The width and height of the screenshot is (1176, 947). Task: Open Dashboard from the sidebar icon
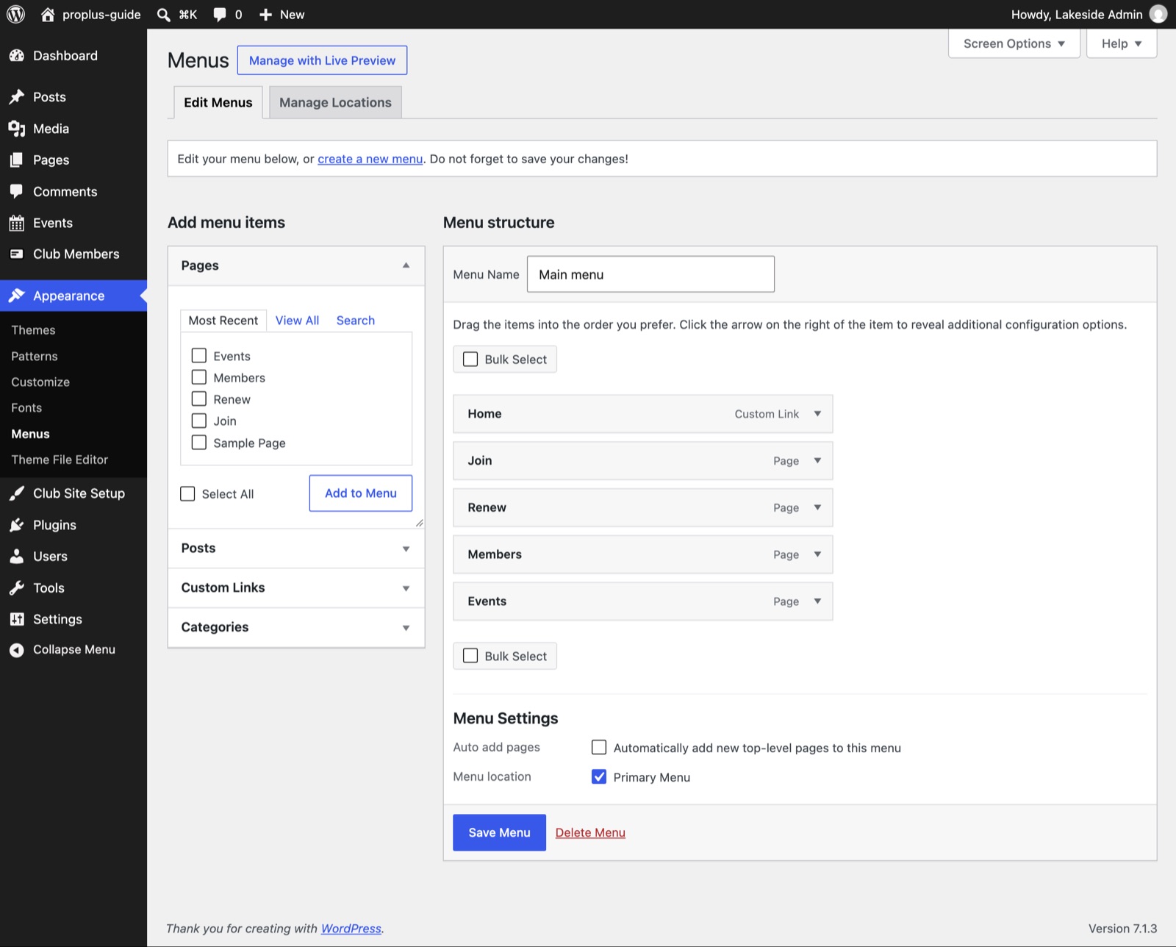[x=17, y=56]
